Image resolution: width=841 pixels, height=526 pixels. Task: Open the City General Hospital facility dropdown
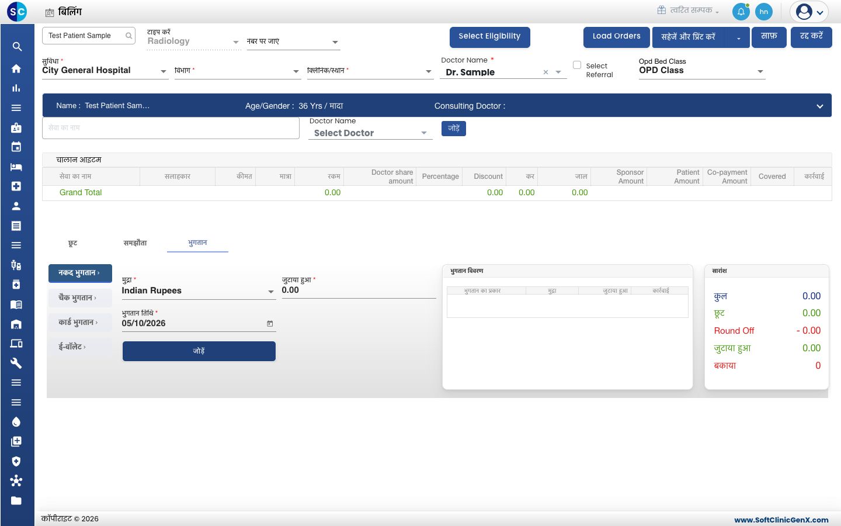click(x=164, y=71)
